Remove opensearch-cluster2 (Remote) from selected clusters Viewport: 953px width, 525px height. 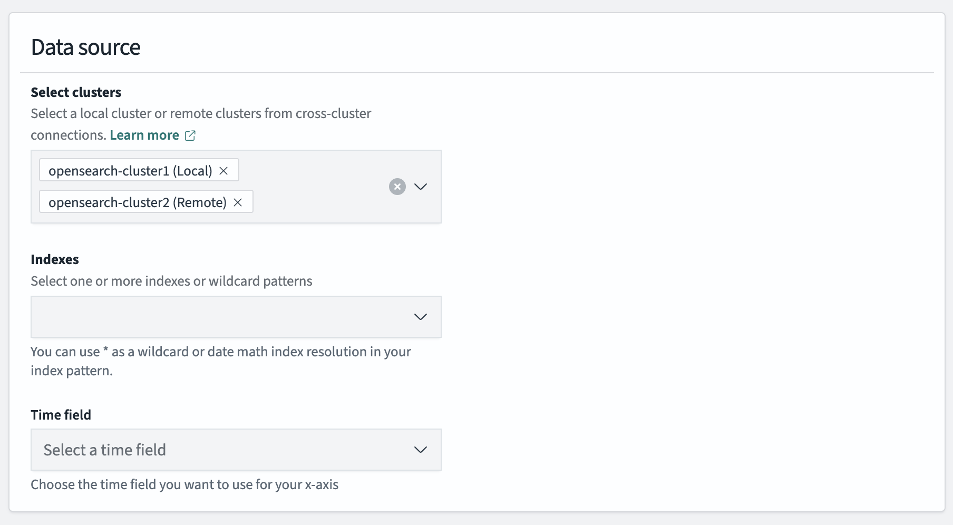[x=237, y=202]
